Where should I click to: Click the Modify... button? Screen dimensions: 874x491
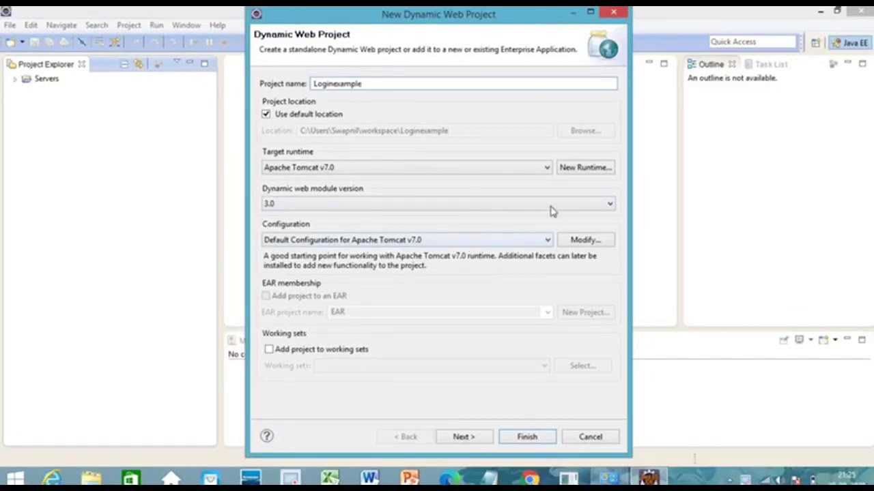[586, 239]
